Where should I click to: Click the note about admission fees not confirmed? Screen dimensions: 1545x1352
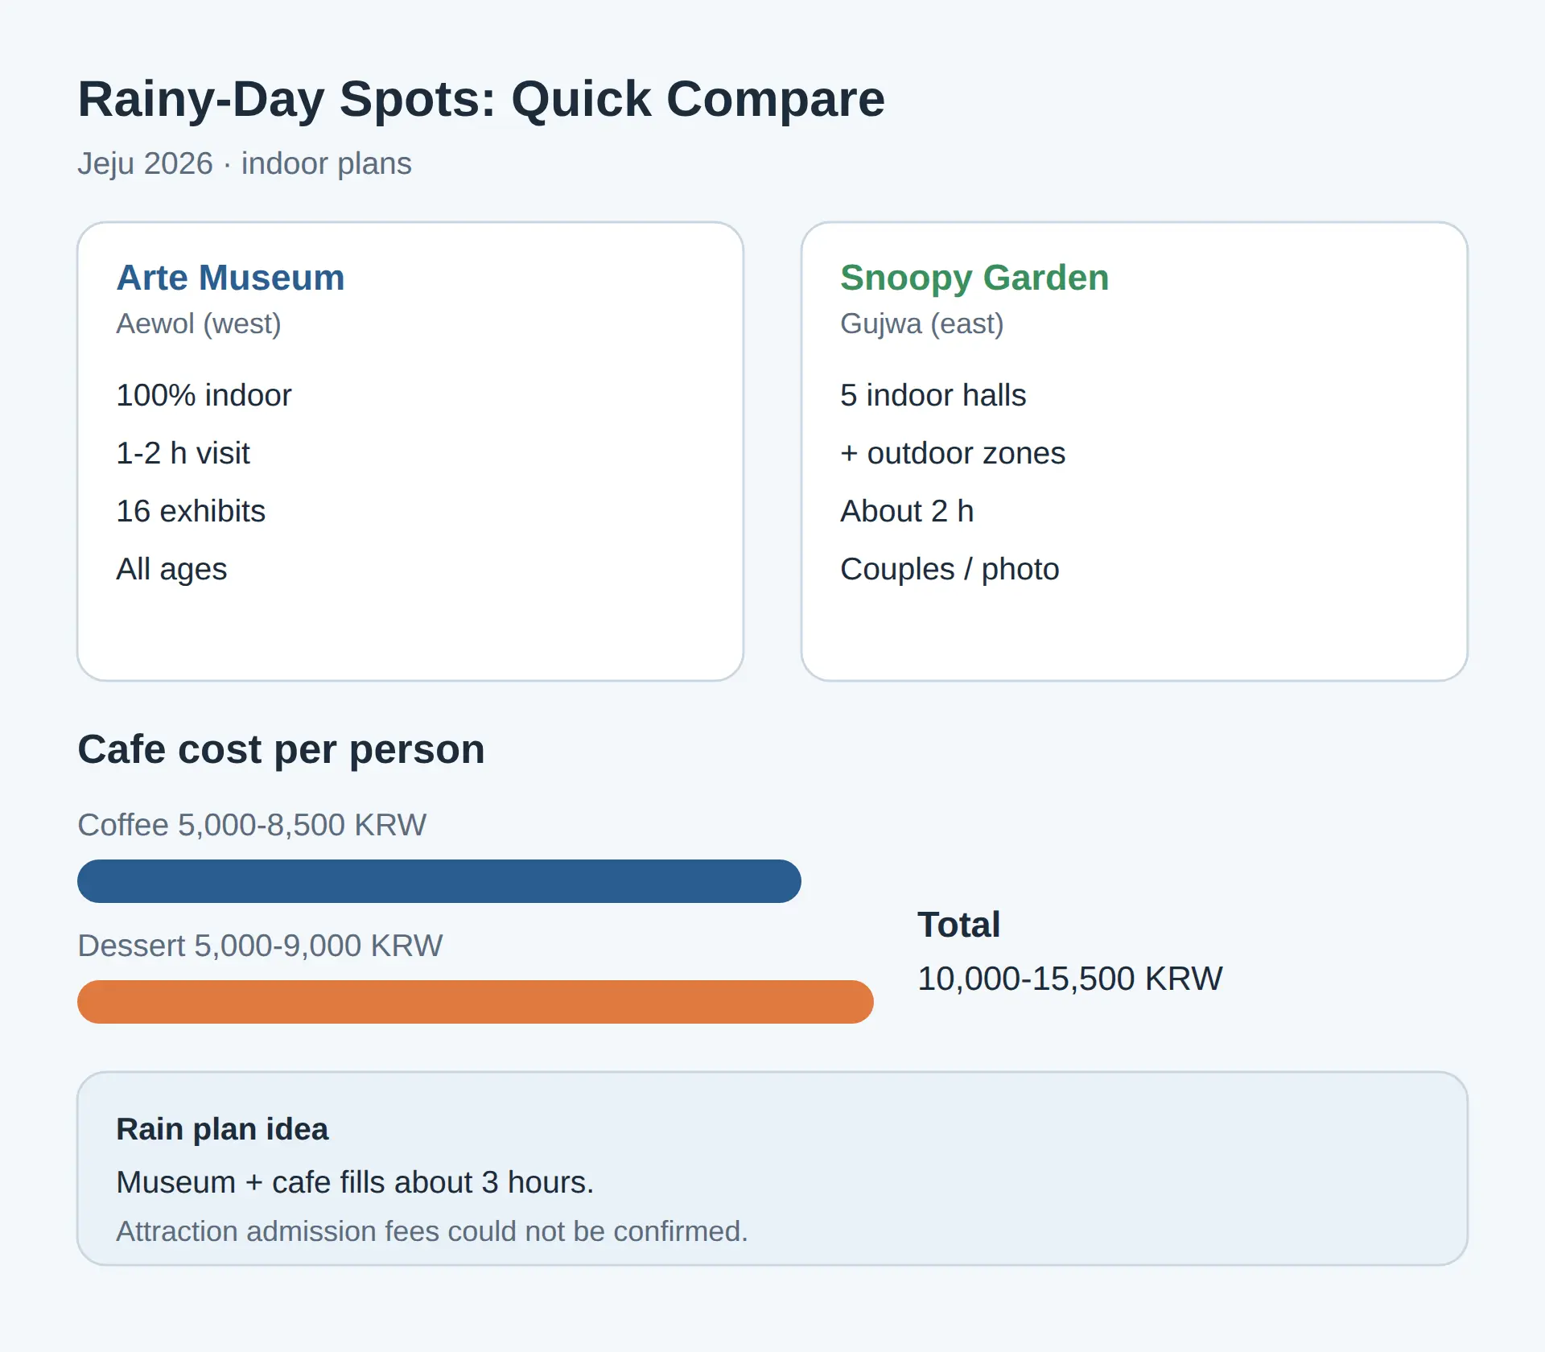tap(432, 1231)
